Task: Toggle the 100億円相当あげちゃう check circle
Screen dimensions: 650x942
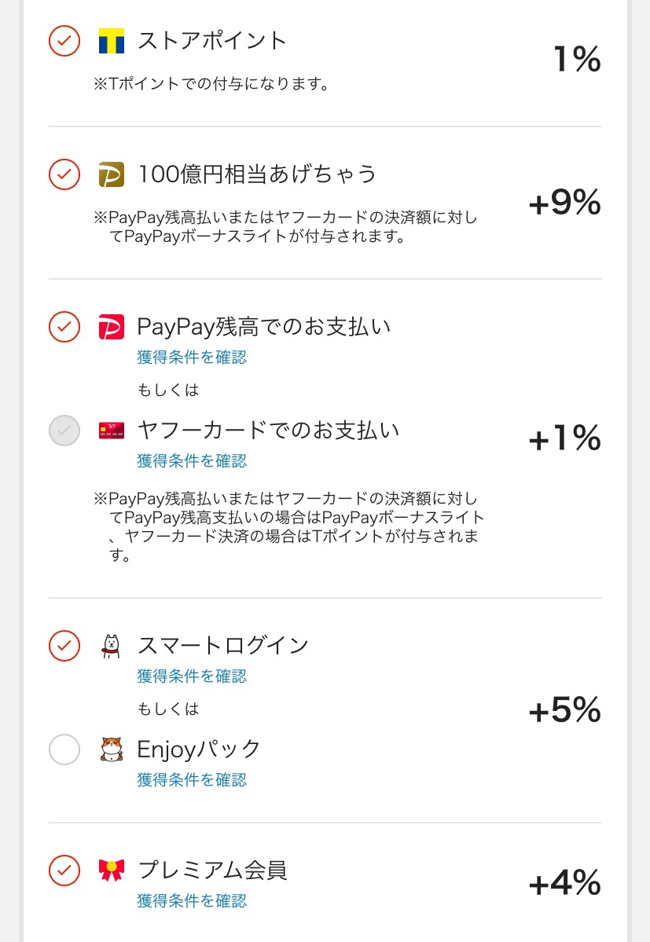Action: (x=64, y=174)
